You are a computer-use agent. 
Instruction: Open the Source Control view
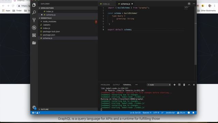tap(34, 20)
